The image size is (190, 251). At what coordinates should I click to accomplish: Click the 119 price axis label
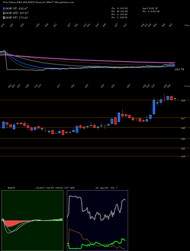(183, 157)
